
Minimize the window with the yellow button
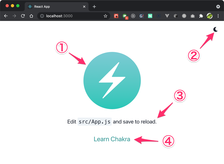[12, 6]
